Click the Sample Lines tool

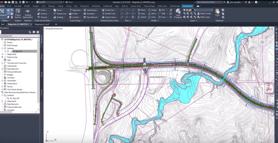(x=109, y=14)
